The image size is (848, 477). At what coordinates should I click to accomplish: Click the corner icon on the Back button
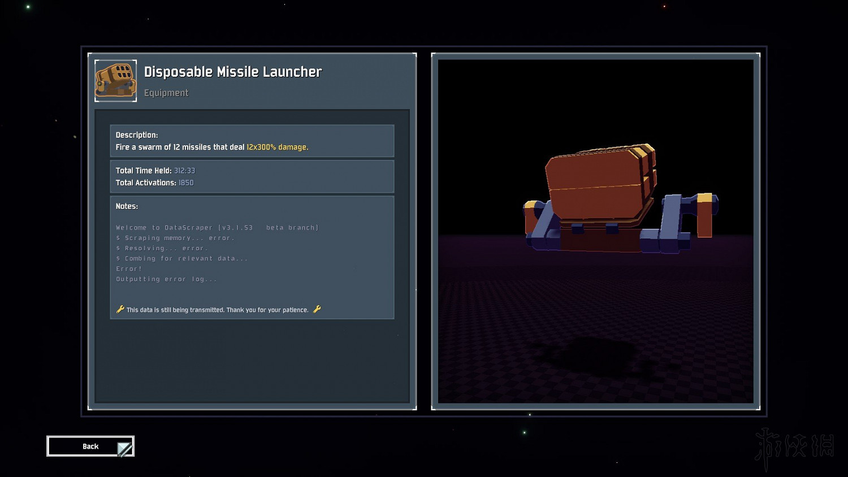tap(124, 449)
